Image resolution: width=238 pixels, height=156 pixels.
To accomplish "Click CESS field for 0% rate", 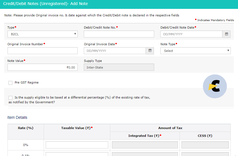I will pyautogui.click(x=205, y=145).
